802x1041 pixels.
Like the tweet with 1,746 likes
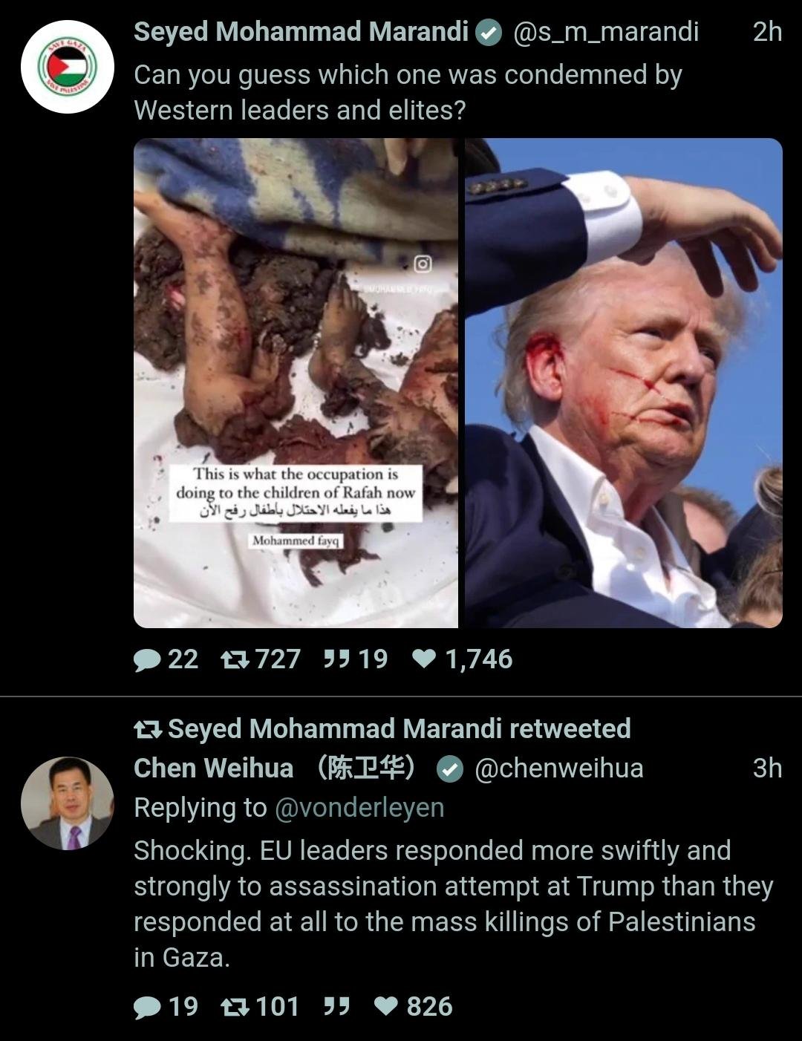coord(423,659)
